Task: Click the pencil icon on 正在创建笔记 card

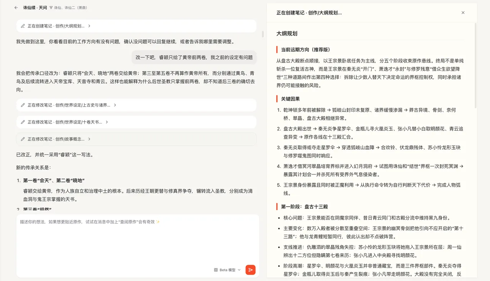Action: [x=23, y=26]
